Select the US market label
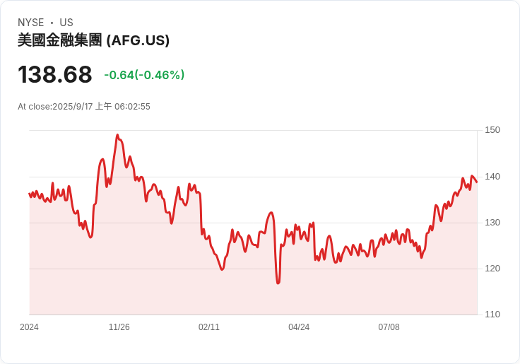This screenshot has height=364, width=520. 66,23
